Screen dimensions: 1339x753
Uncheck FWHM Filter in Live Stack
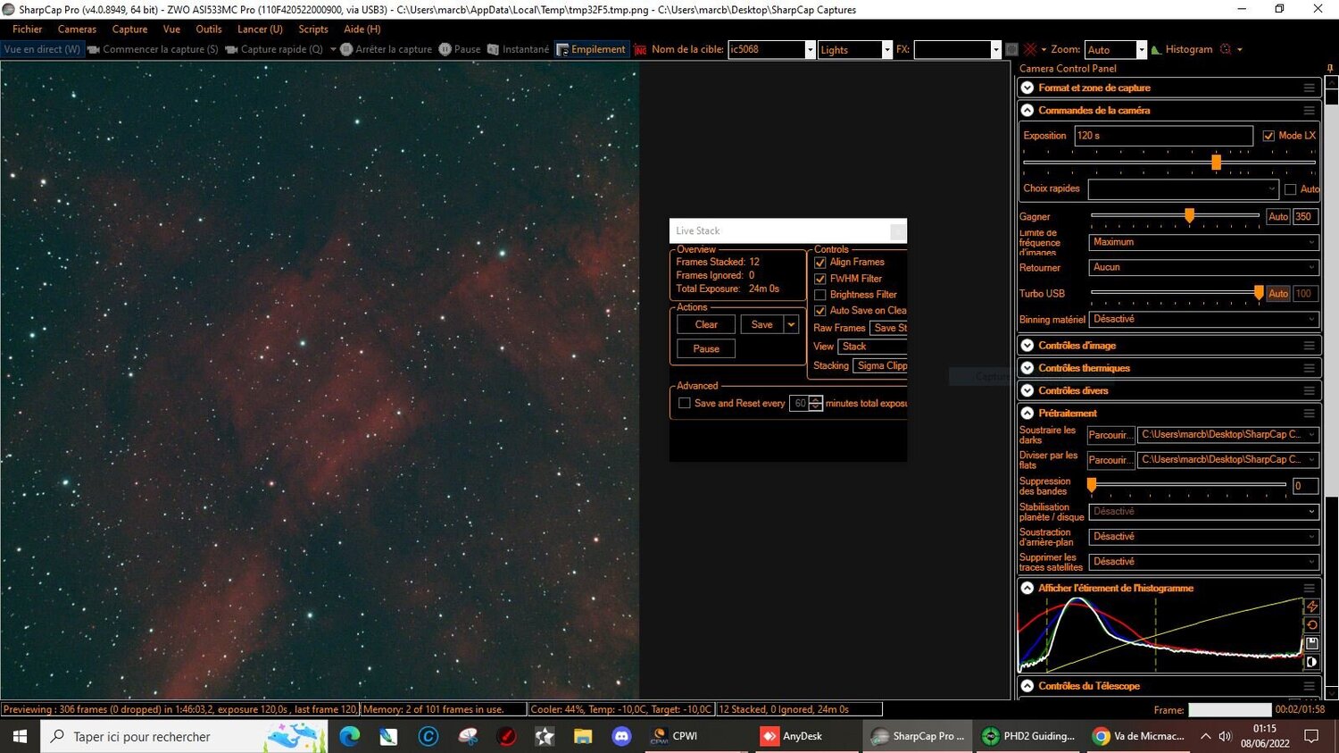coord(820,279)
